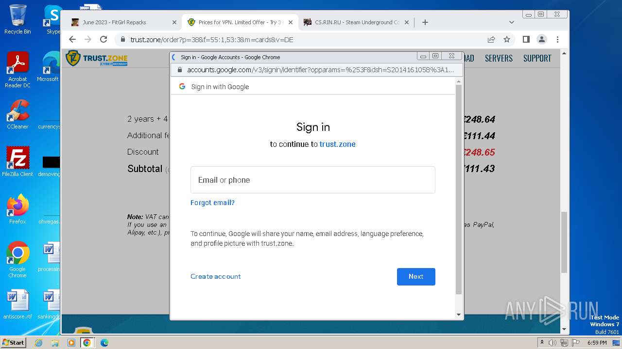The width and height of the screenshot is (622, 349).
Task: Click the share icon in the address bar
Action: point(491,39)
